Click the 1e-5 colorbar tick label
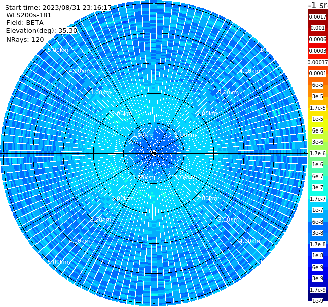The height and width of the screenshot is (307, 328). [x=318, y=119]
